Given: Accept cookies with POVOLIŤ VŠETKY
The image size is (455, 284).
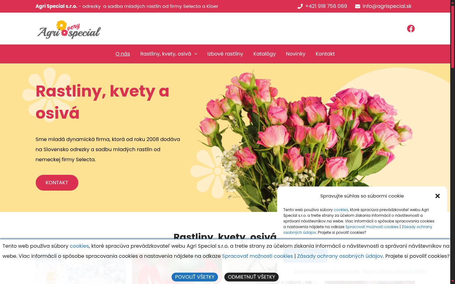Looking at the screenshot, I should [x=195, y=277].
